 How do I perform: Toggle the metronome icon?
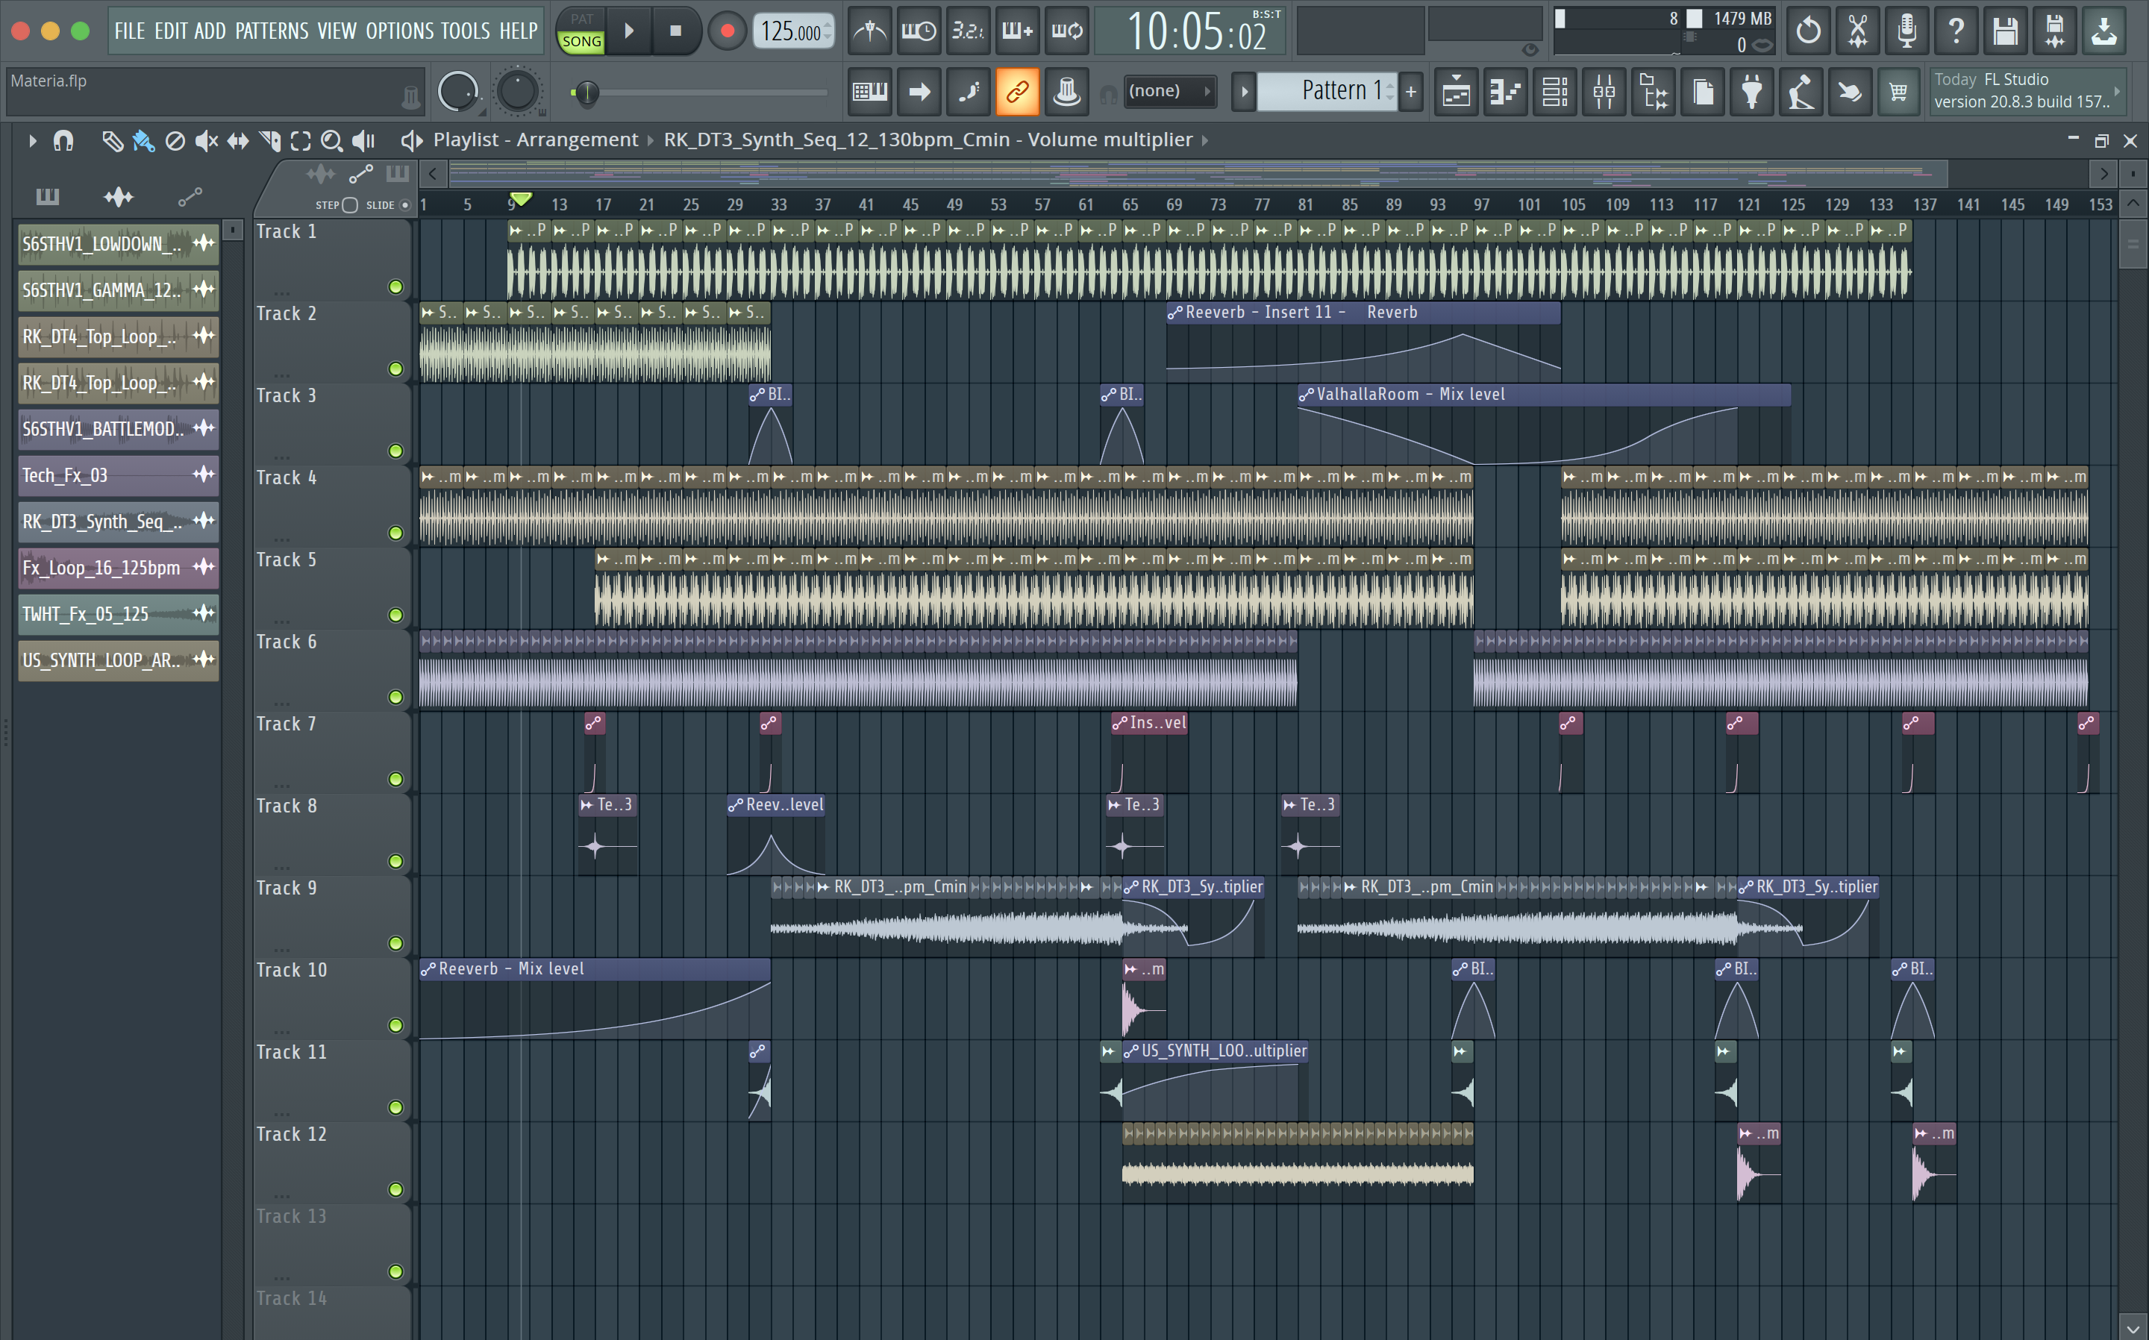[869, 31]
